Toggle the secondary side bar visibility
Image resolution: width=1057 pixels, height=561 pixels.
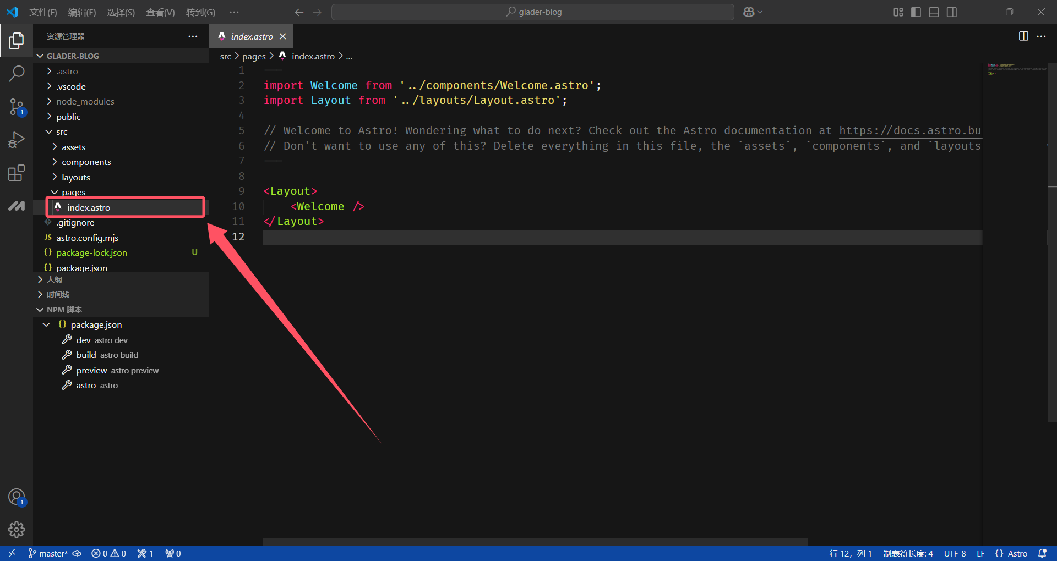(952, 12)
